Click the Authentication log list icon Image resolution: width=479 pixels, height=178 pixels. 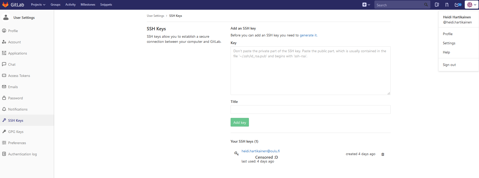4,154
